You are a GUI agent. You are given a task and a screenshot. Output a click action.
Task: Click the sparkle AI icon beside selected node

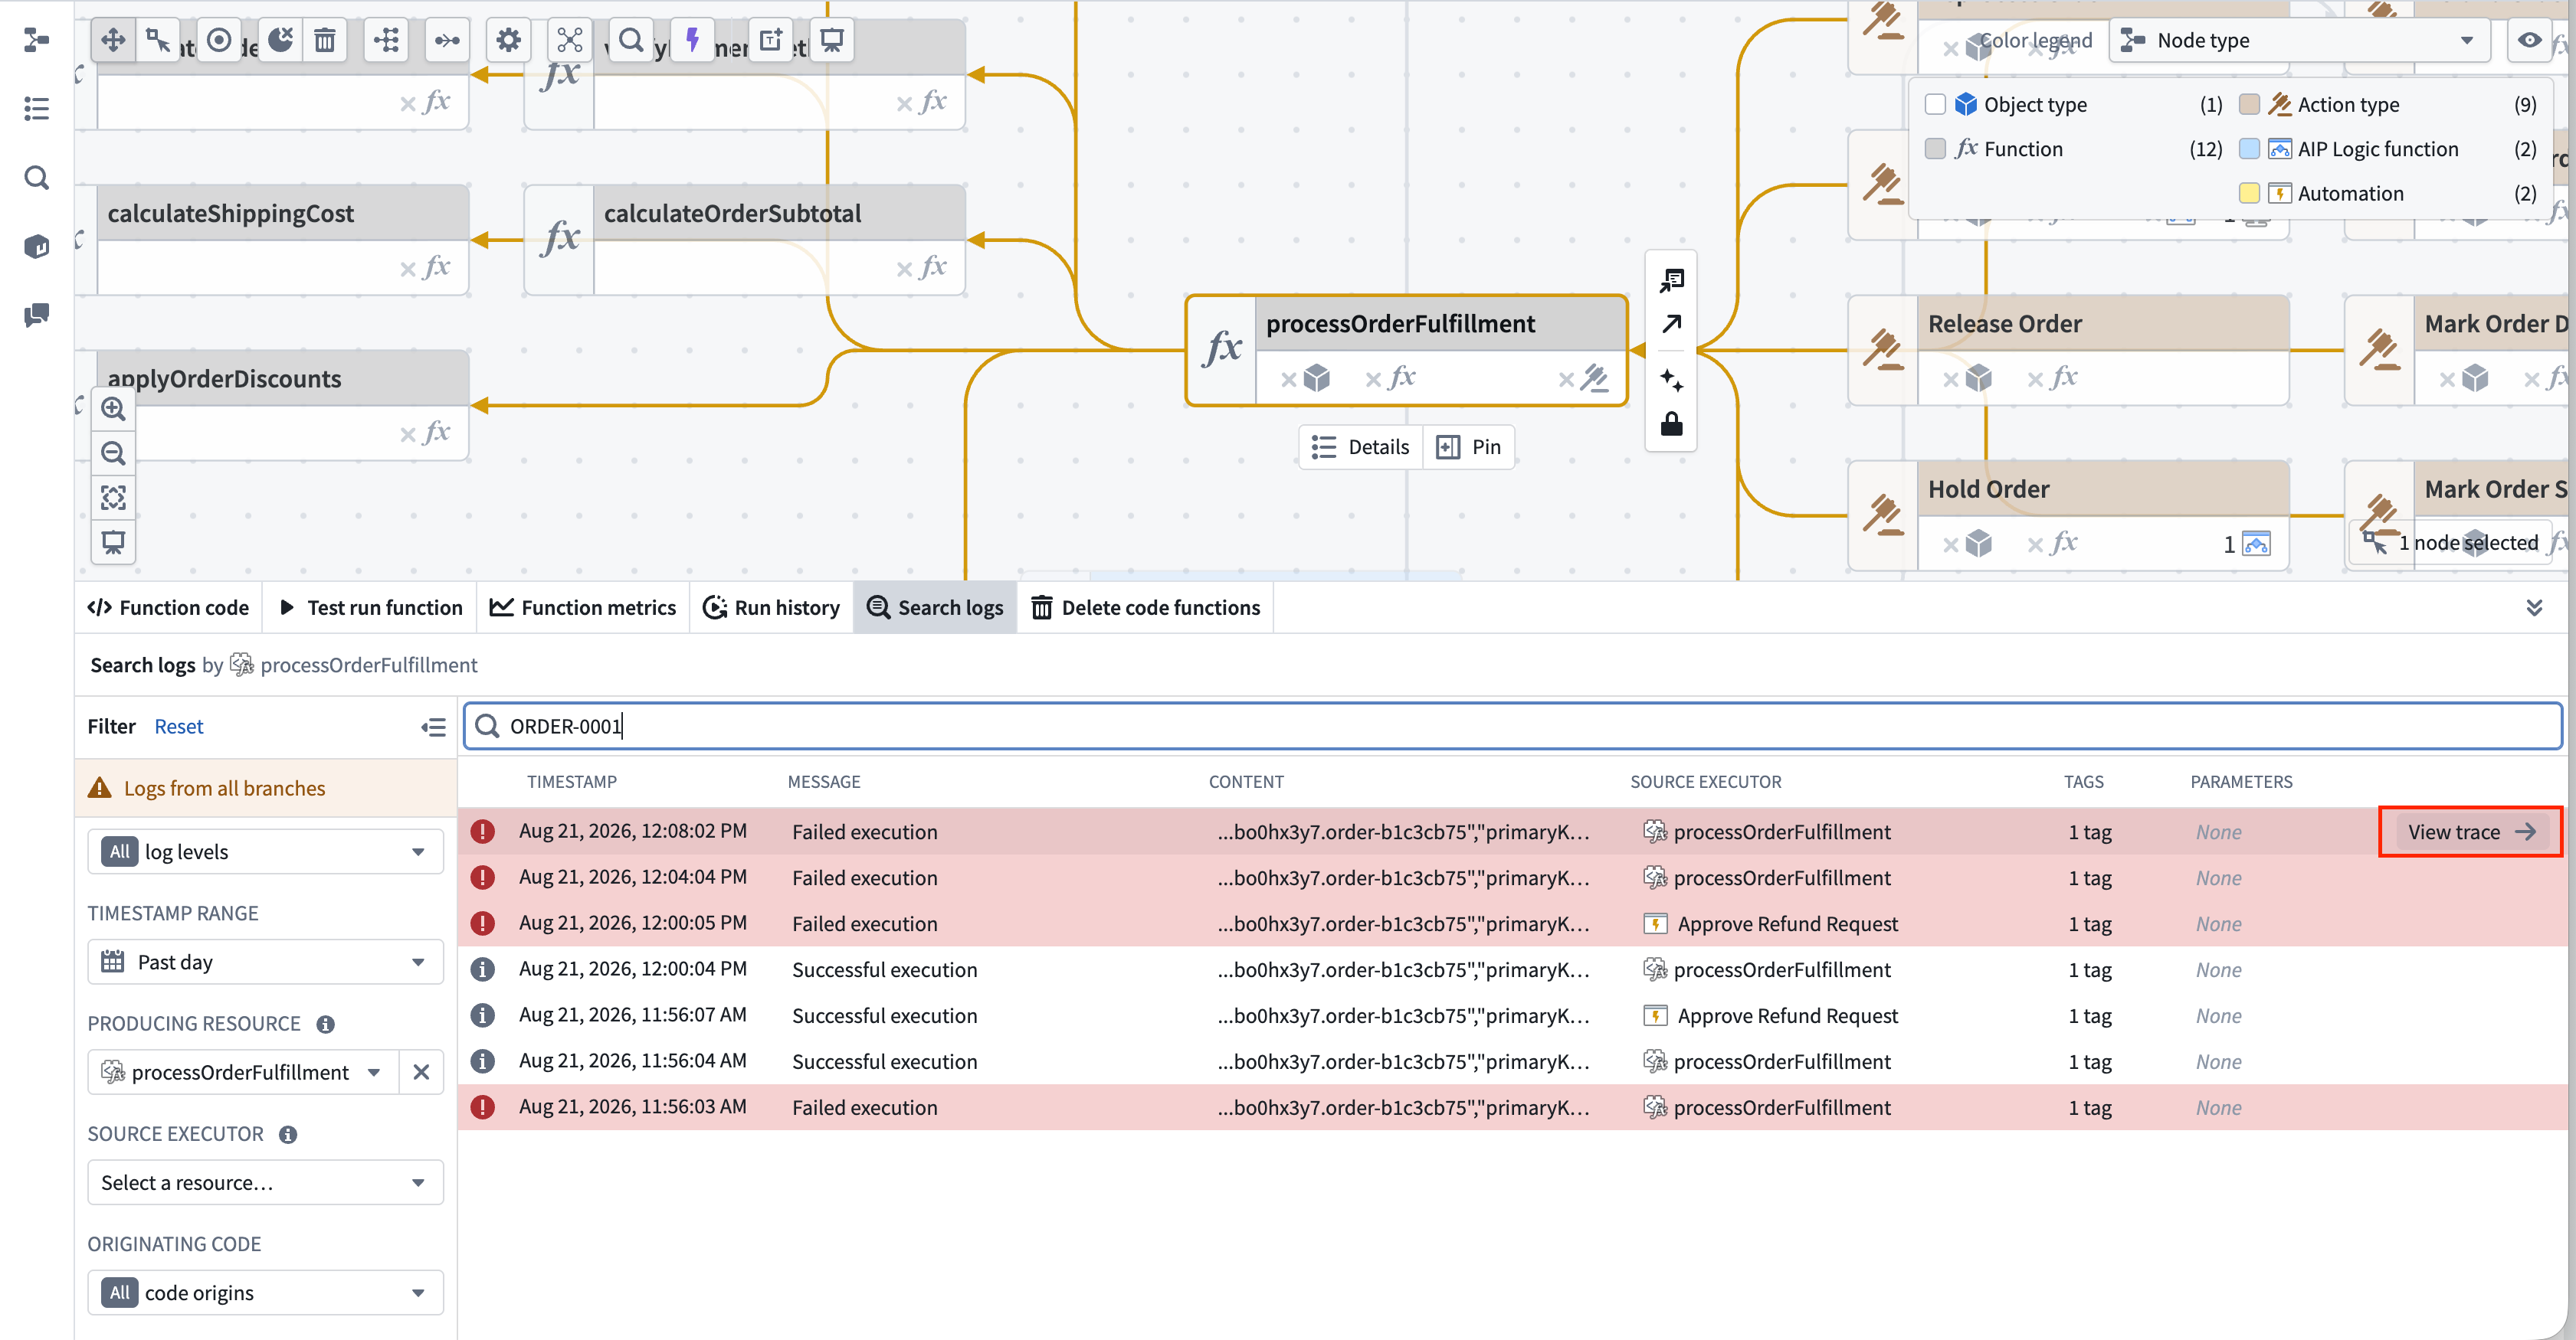pyautogui.click(x=1671, y=380)
